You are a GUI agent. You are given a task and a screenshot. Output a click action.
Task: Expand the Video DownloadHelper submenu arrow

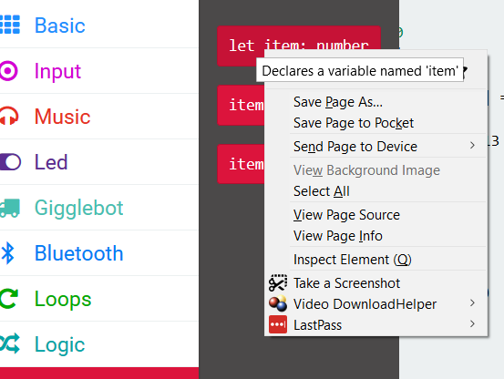tap(472, 302)
